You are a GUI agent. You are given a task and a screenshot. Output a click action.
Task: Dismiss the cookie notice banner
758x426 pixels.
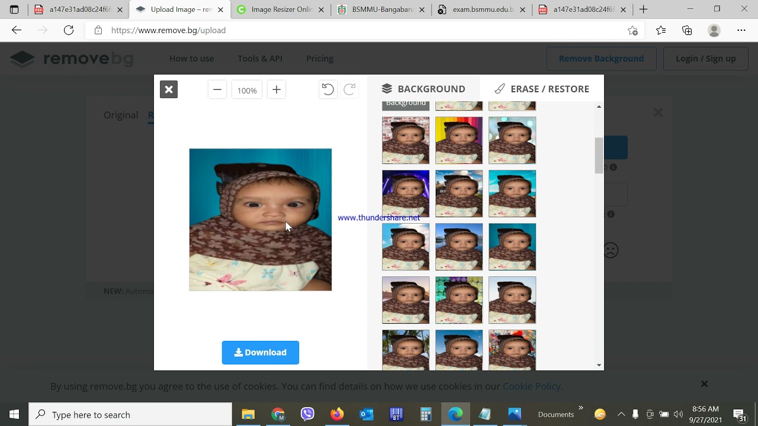coord(704,384)
